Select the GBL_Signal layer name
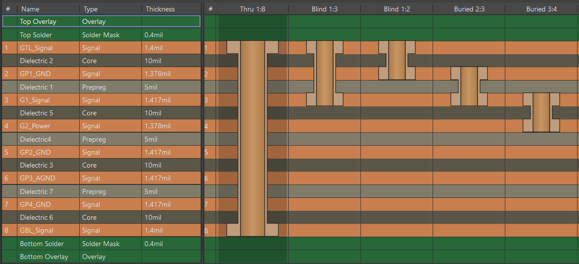 tap(36, 231)
